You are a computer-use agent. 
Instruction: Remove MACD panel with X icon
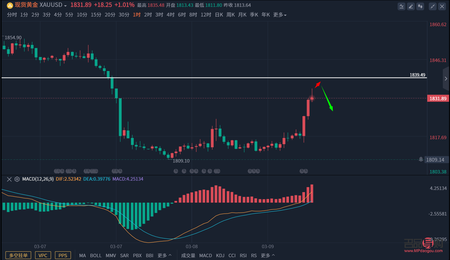click(9, 179)
